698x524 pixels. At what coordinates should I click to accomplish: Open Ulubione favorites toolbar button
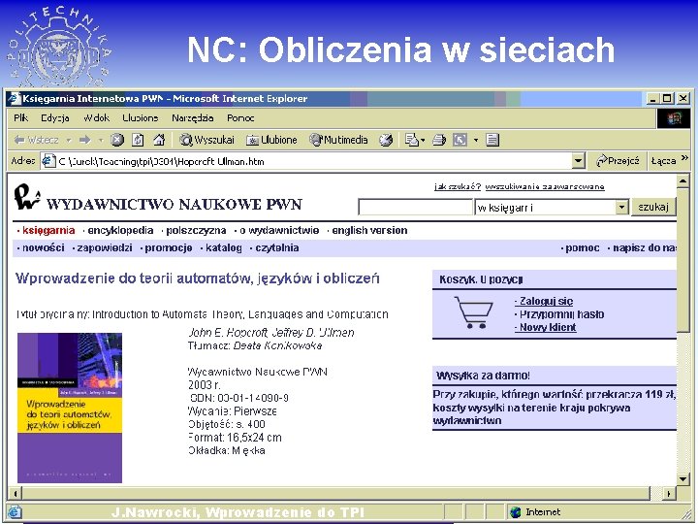click(271, 140)
